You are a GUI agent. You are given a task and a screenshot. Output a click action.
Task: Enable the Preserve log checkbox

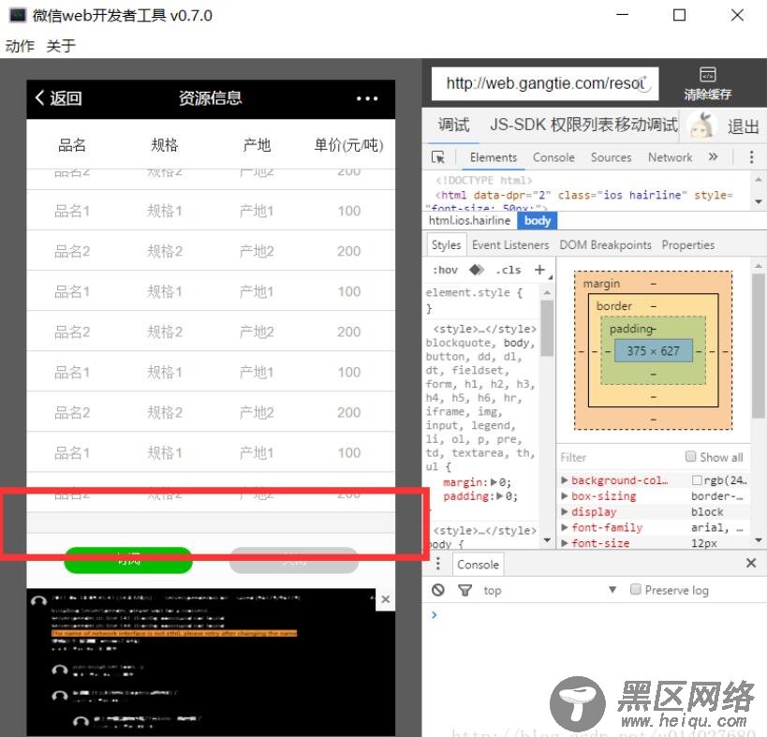tap(635, 589)
